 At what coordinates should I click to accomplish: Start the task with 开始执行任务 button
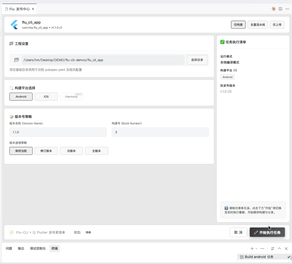point(267,232)
